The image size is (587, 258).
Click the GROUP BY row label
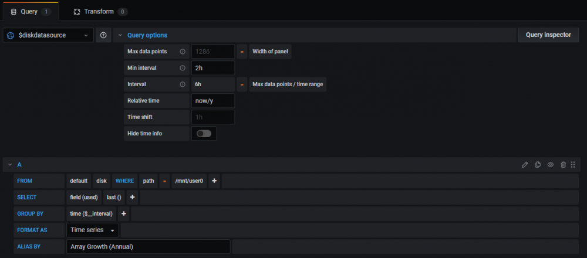click(39, 214)
